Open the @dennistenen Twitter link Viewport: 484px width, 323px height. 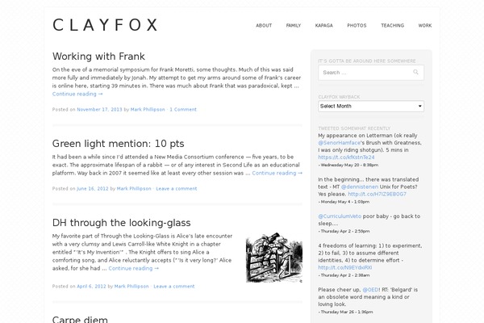tap(360, 187)
